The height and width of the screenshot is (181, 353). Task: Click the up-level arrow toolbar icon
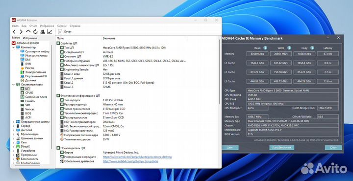pyautogui.click(x=28, y=31)
